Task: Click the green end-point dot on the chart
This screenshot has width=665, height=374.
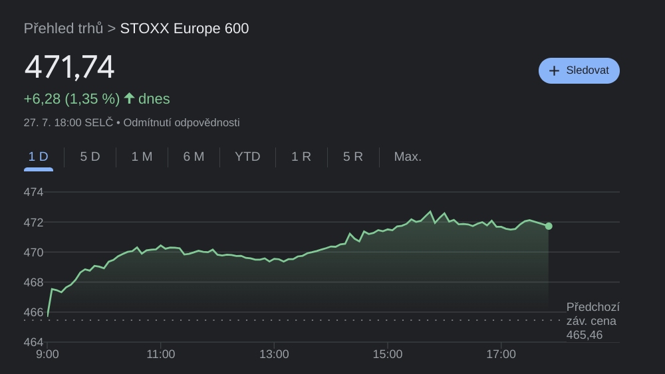Action: point(549,226)
